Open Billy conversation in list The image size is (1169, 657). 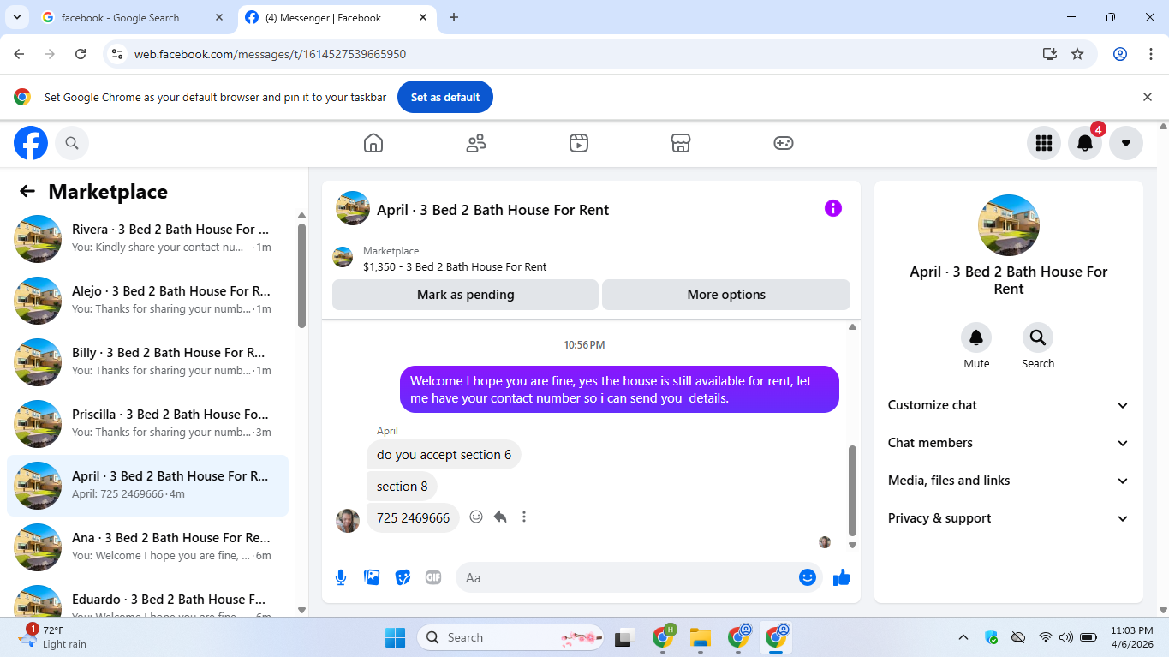147,362
